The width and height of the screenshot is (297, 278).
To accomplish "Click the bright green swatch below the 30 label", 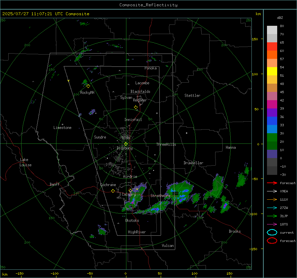I will coord(272,138).
